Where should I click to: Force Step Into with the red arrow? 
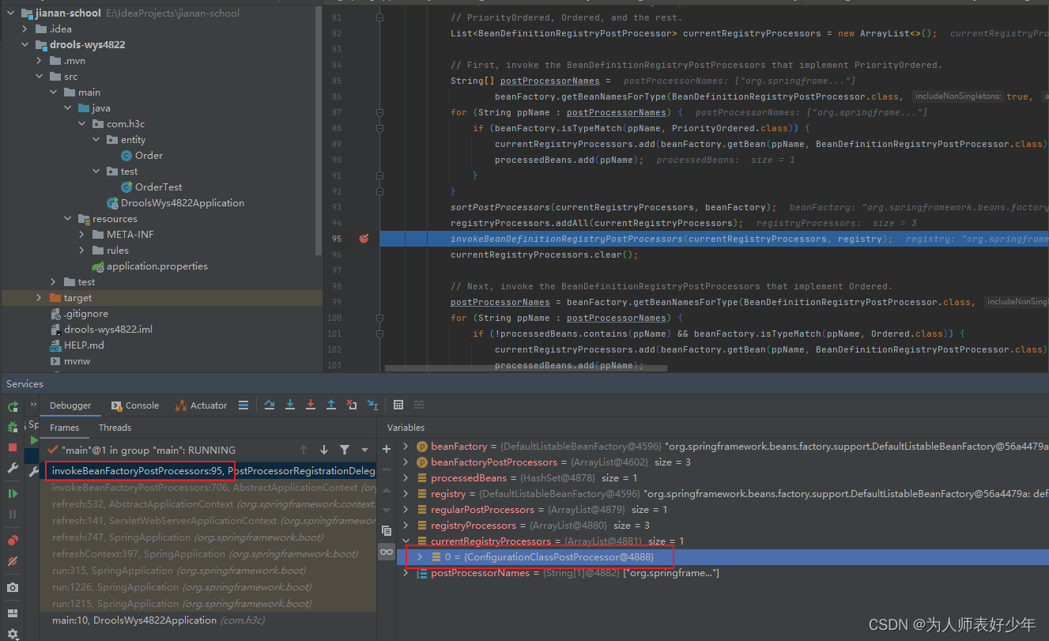pyautogui.click(x=311, y=405)
